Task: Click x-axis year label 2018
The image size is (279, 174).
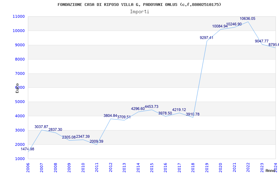Action: pos(193,167)
